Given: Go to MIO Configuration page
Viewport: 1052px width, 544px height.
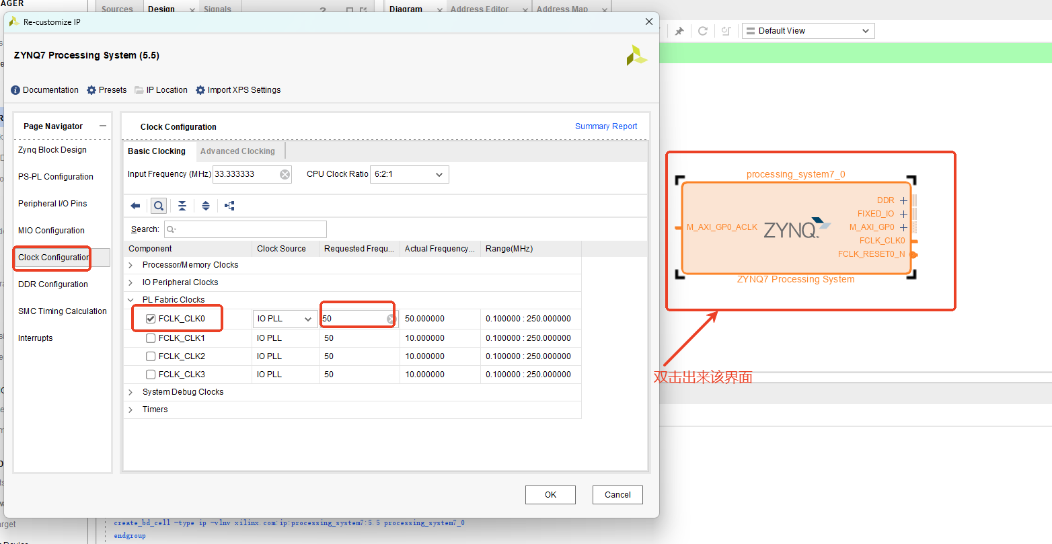Looking at the screenshot, I should pyautogui.click(x=51, y=231).
